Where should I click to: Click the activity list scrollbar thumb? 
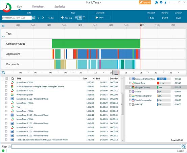click(122, 104)
